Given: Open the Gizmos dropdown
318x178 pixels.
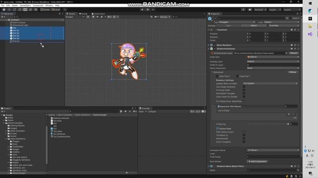Looking at the screenshot, I should [x=165, y=17].
